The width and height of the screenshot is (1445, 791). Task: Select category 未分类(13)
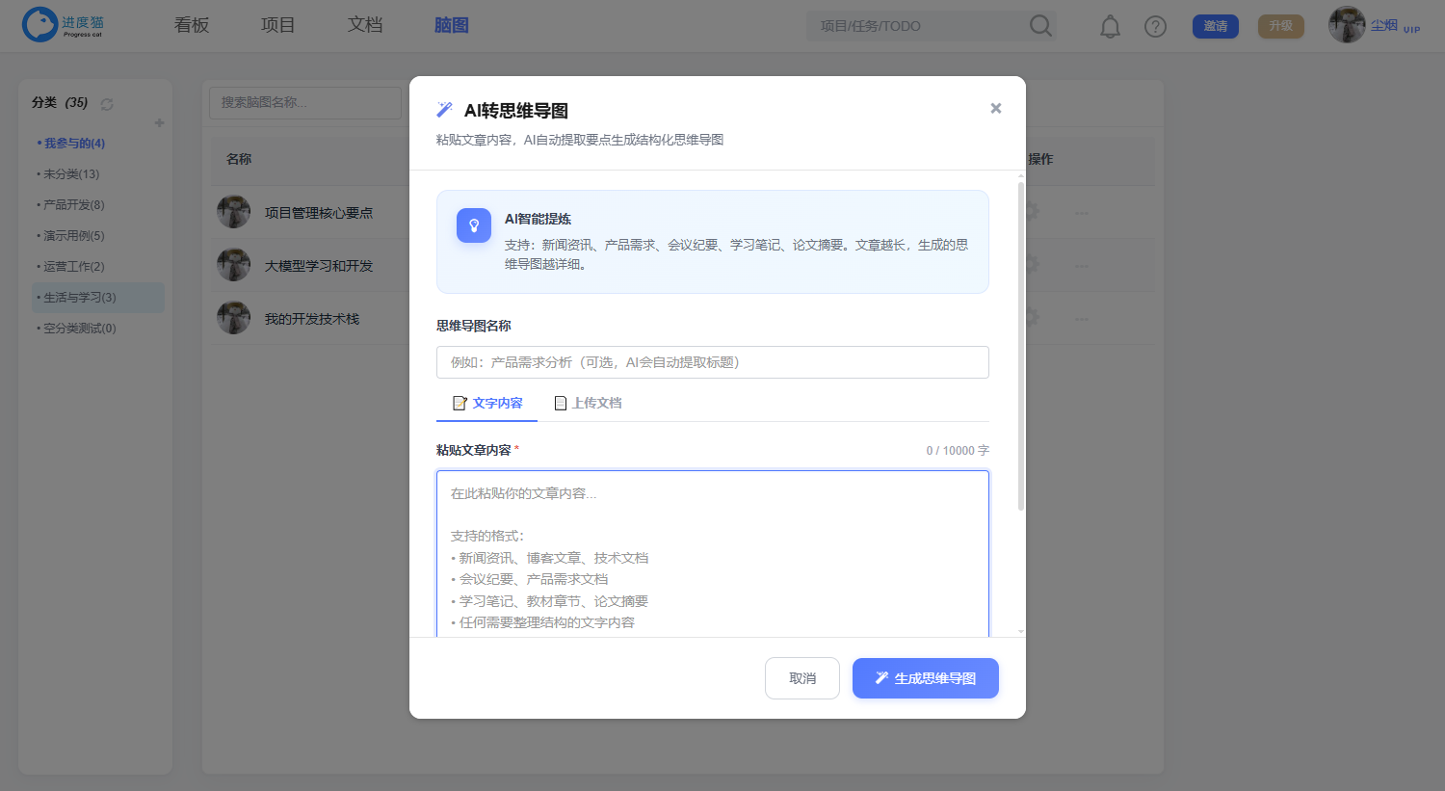click(x=69, y=173)
